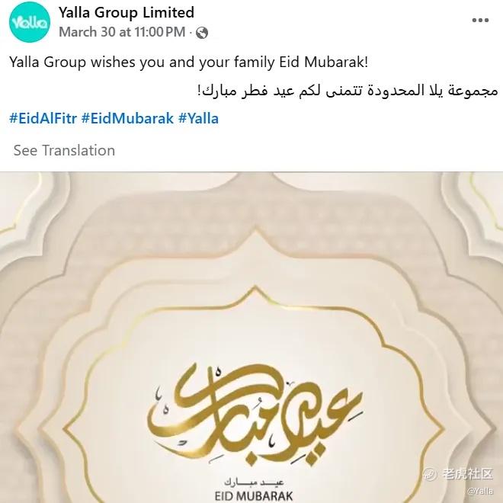Open the three-dot post options menu

[x=480, y=21]
